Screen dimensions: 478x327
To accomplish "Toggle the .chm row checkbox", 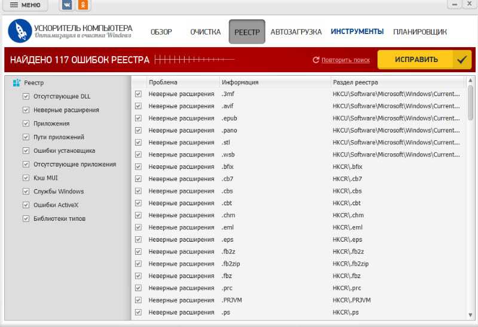I will [139, 215].
